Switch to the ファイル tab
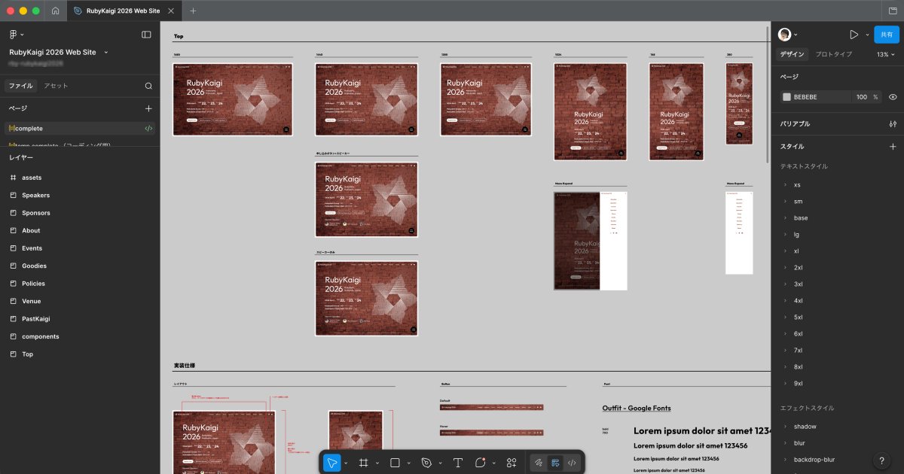904x474 pixels. (20, 86)
